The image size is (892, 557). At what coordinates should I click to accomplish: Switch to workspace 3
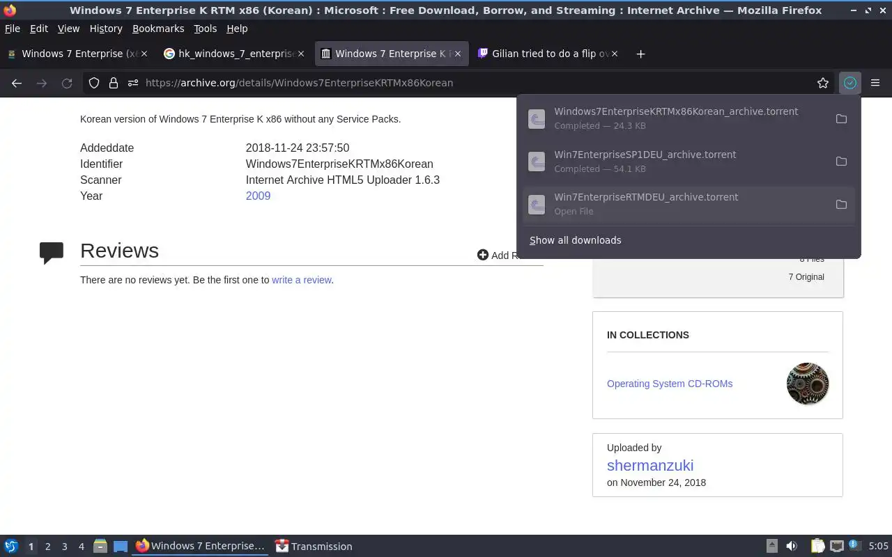(x=64, y=547)
